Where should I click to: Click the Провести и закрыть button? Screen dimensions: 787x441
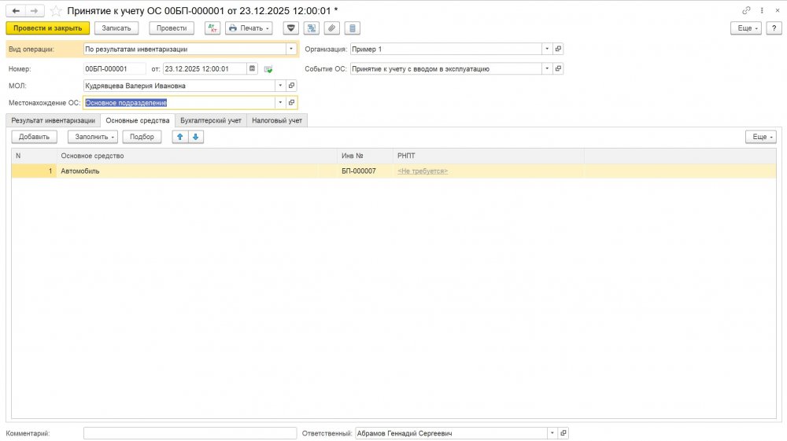(x=47, y=28)
